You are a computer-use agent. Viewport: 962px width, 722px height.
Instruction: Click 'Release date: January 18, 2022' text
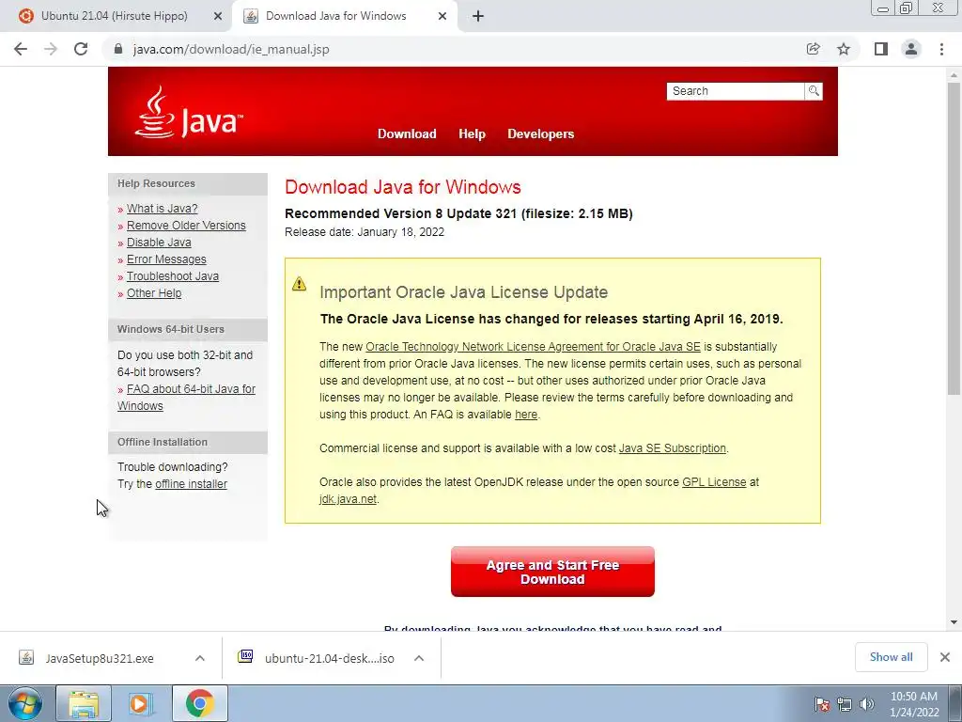[365, 232]
